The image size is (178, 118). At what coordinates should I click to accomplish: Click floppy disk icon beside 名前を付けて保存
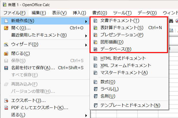tap(6, 68)
